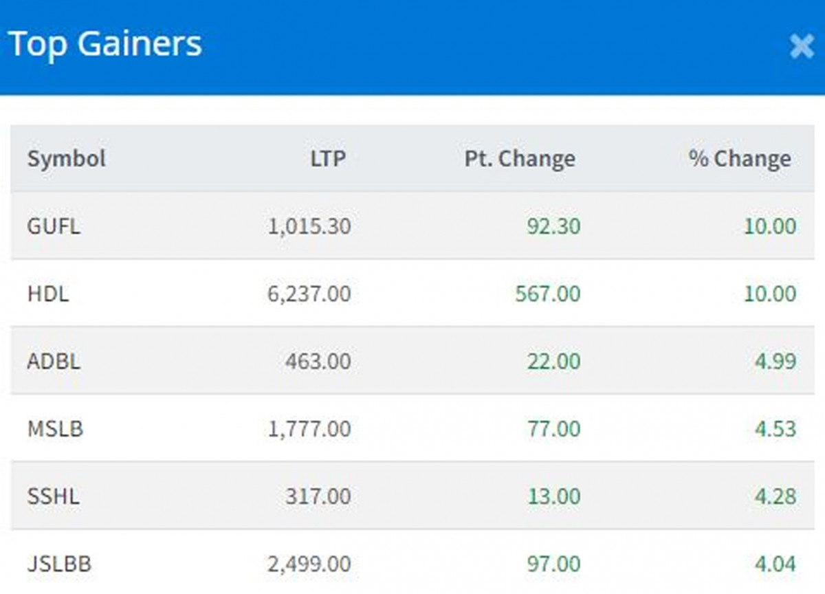825x594 pixels.
Task: Select HDL price 6,237.00
Action: click(x=309, y=294)
